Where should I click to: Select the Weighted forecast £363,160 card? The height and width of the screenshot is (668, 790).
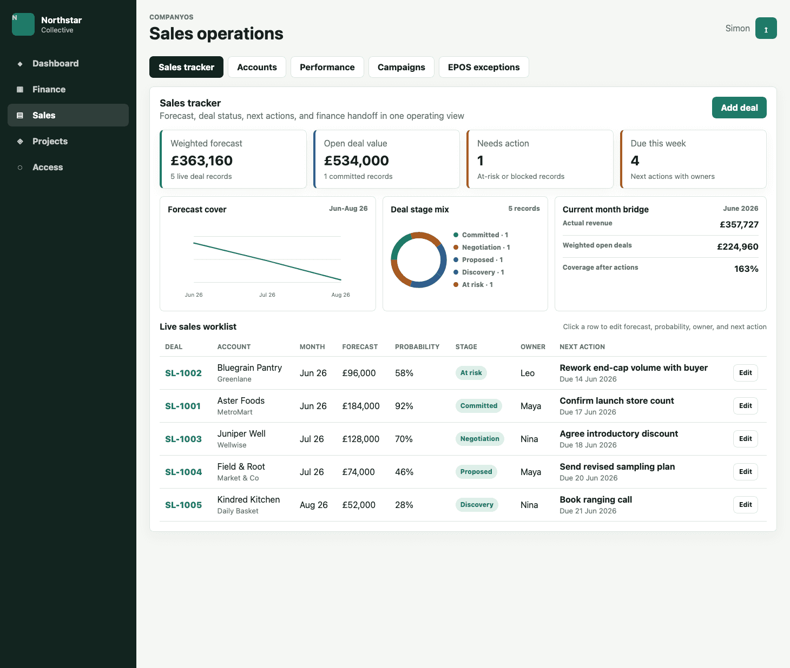pos(233,159)
